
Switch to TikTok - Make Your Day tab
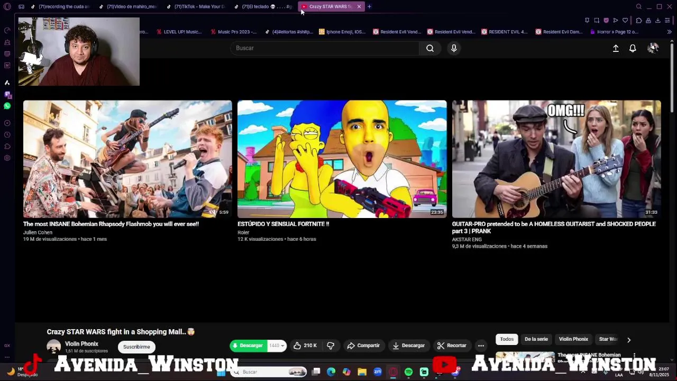pyautogui.click(x=196, y=6)
